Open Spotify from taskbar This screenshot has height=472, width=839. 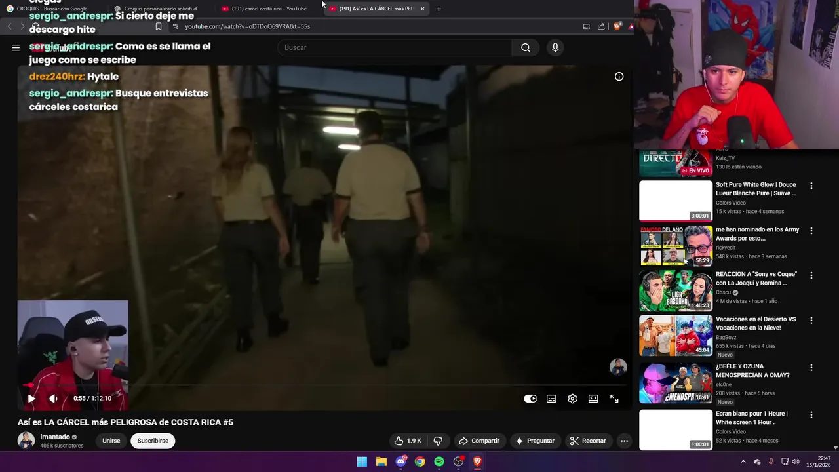click(439, 462)
